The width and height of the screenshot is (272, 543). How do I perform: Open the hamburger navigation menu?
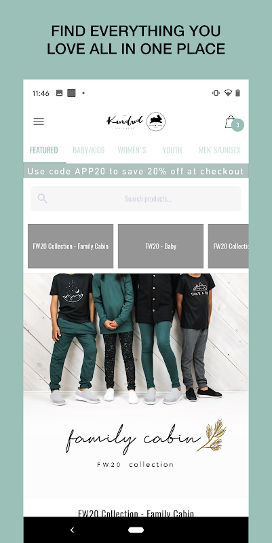(x=39, y=121)
